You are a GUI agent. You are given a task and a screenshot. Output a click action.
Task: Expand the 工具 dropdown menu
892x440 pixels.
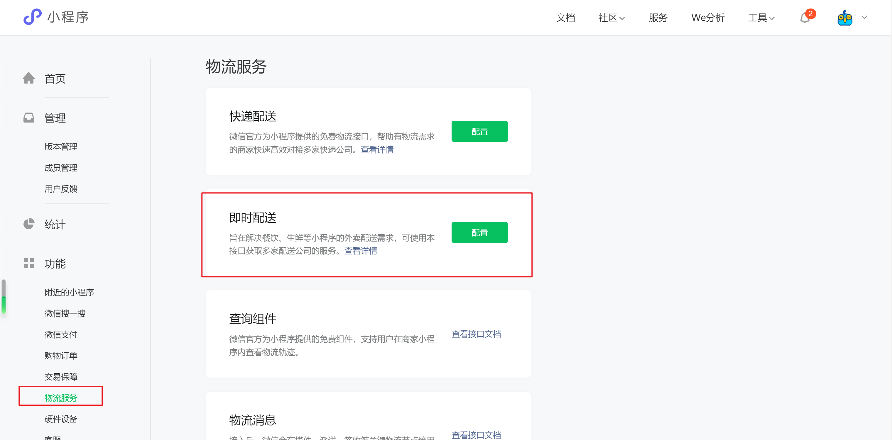pos(761,18)
